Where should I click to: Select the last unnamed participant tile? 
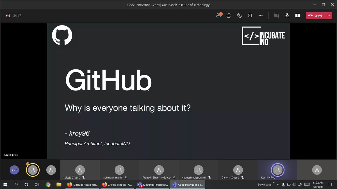coord(317,170)
